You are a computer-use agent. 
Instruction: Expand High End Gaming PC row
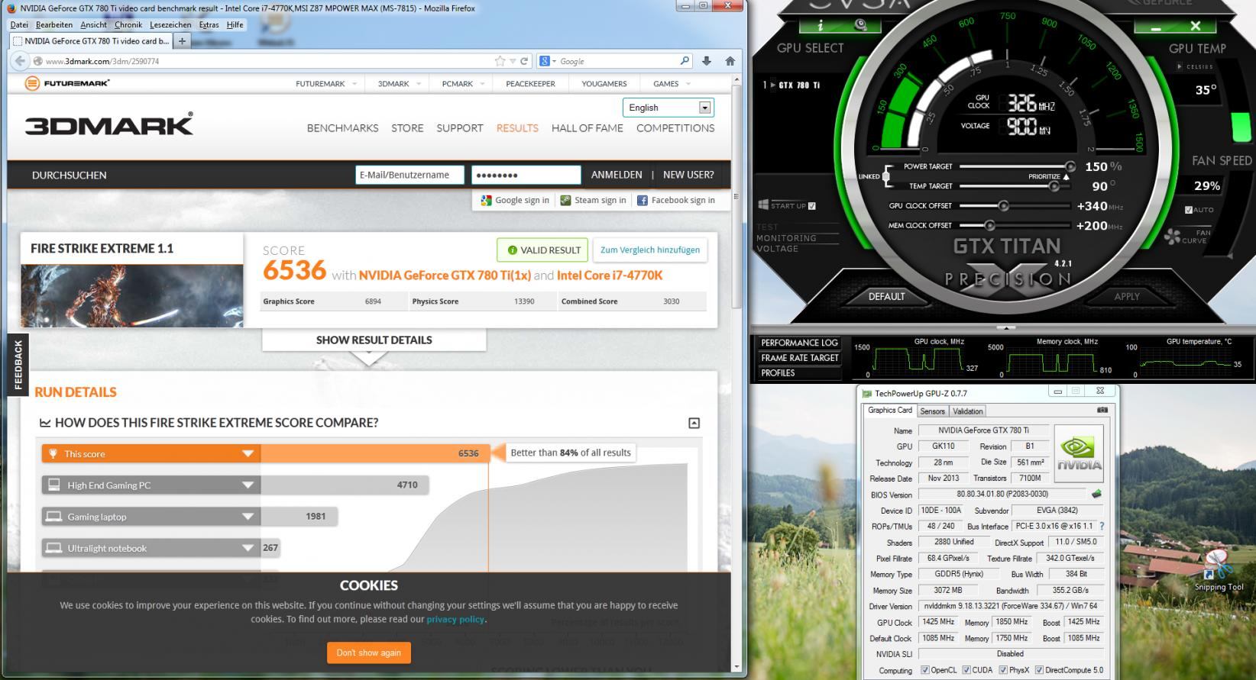point(248,485)
